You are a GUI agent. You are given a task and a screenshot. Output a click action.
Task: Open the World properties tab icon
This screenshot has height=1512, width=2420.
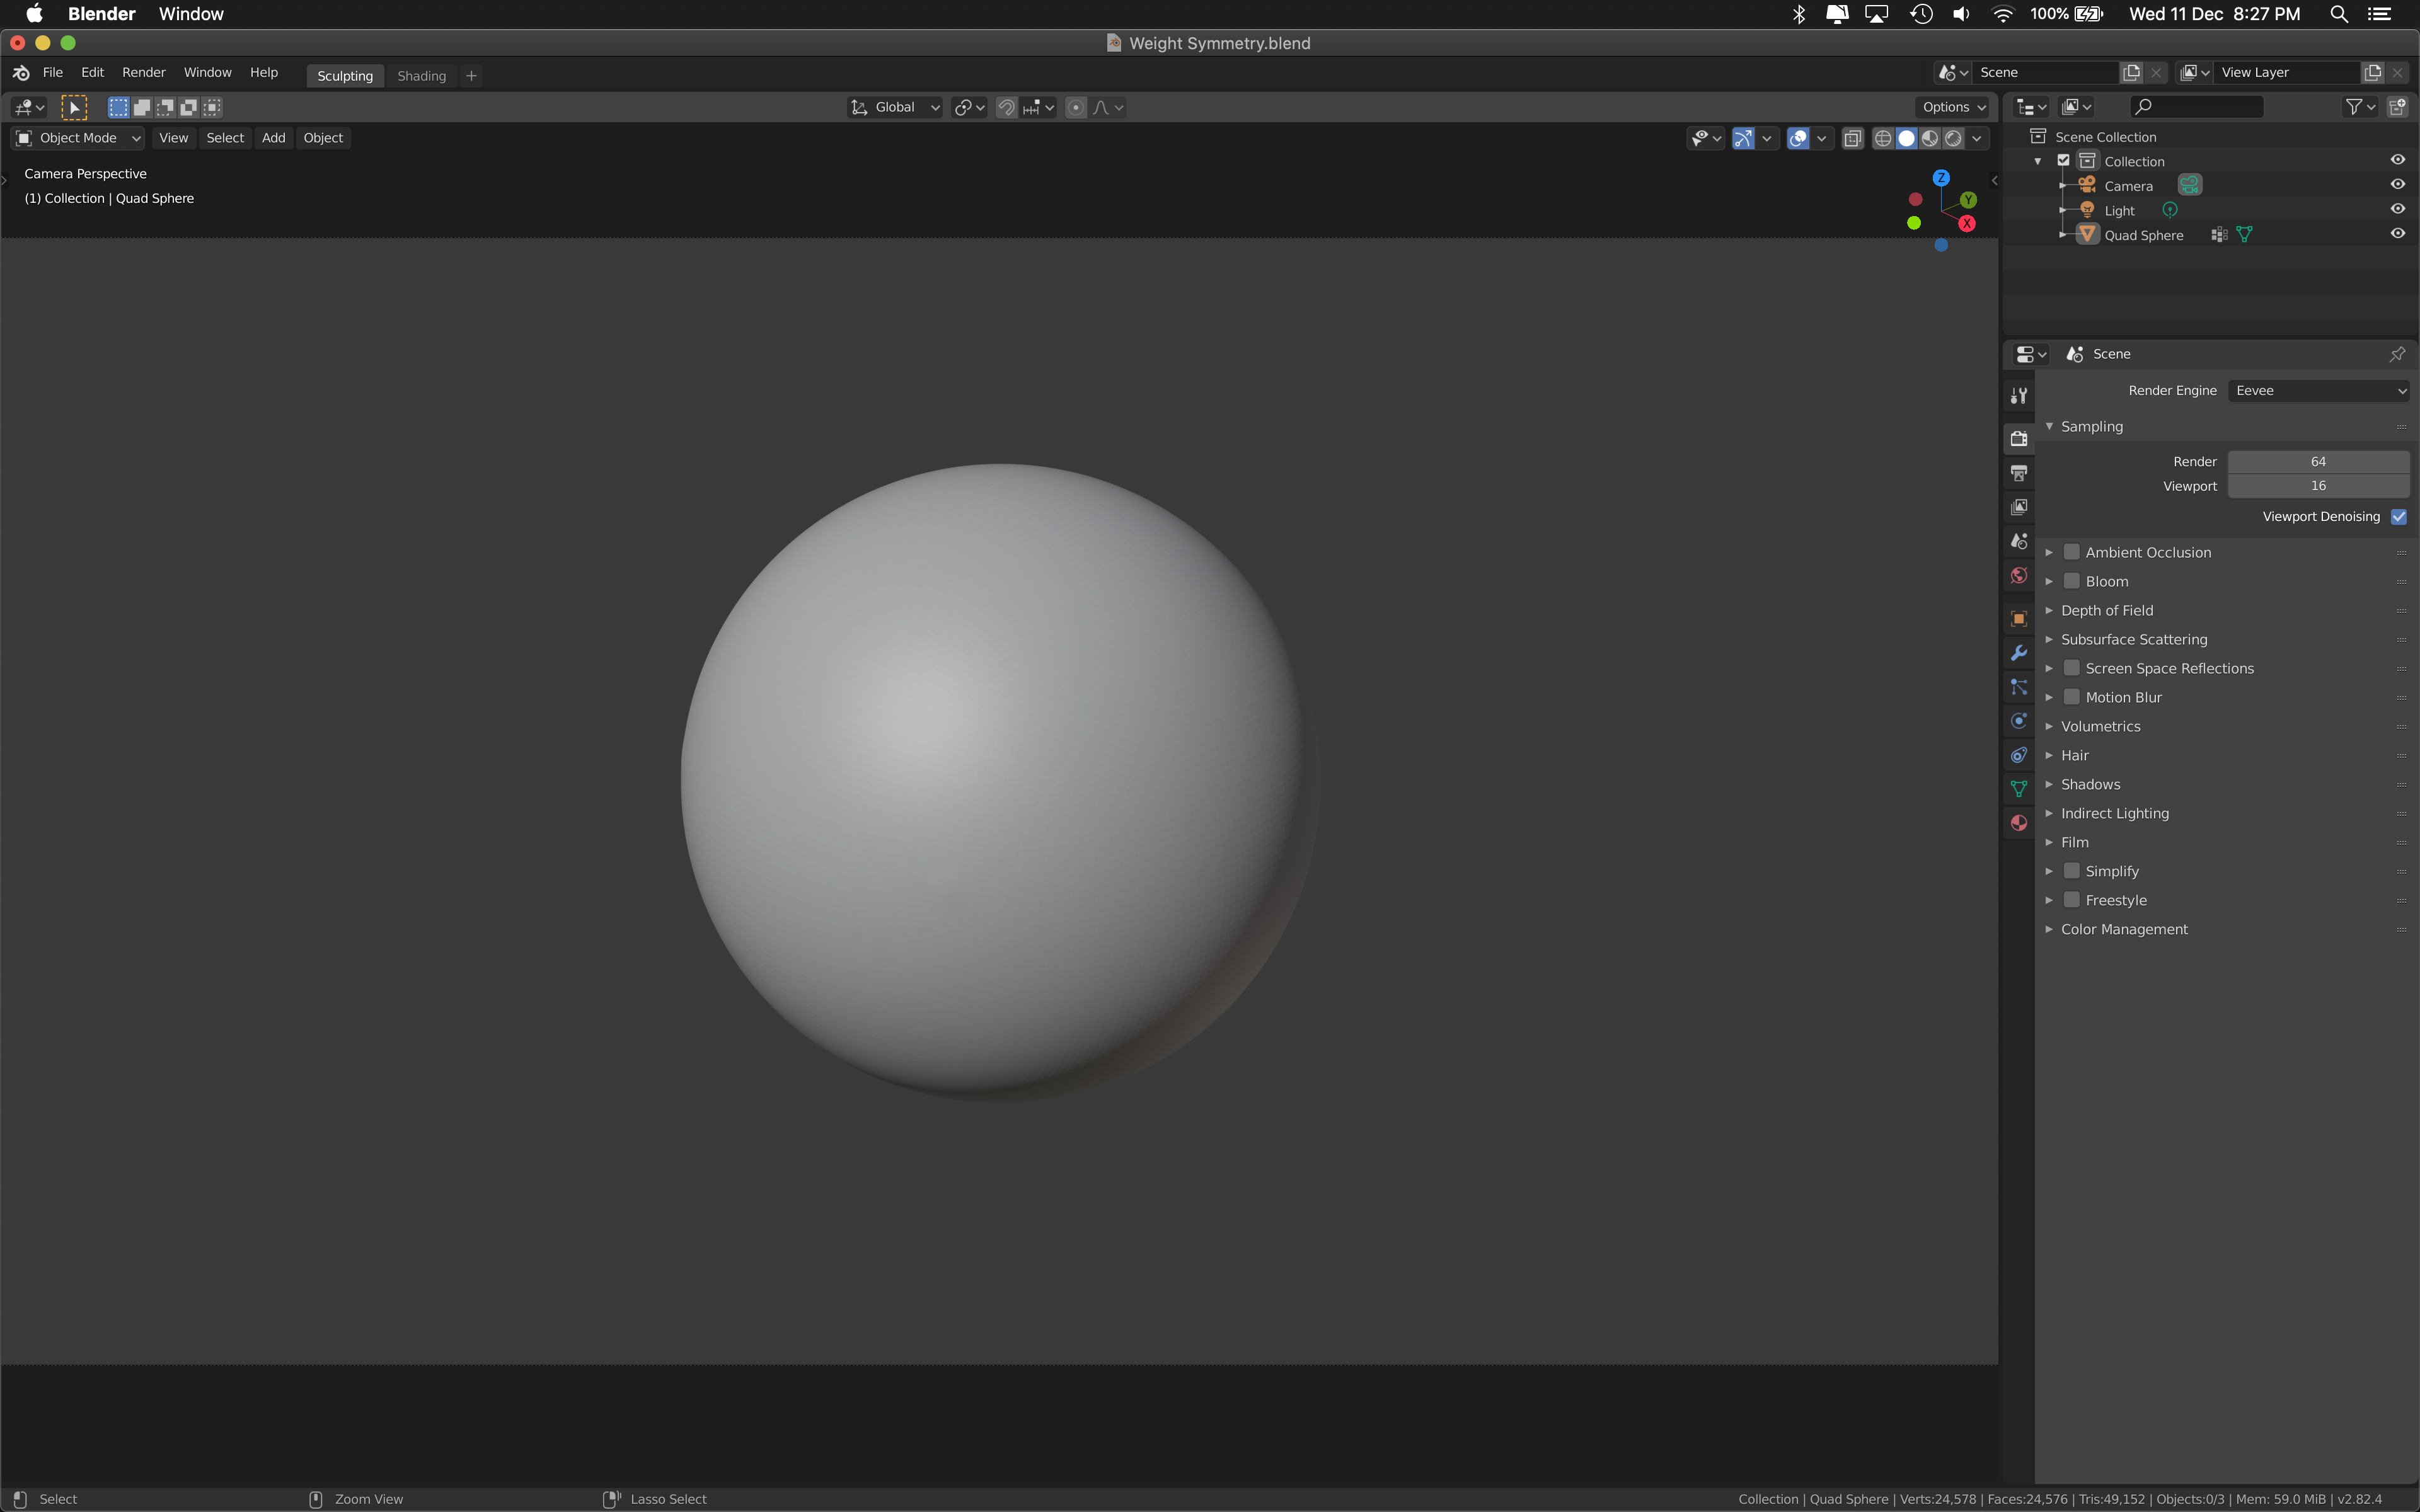coord(2019,575)
